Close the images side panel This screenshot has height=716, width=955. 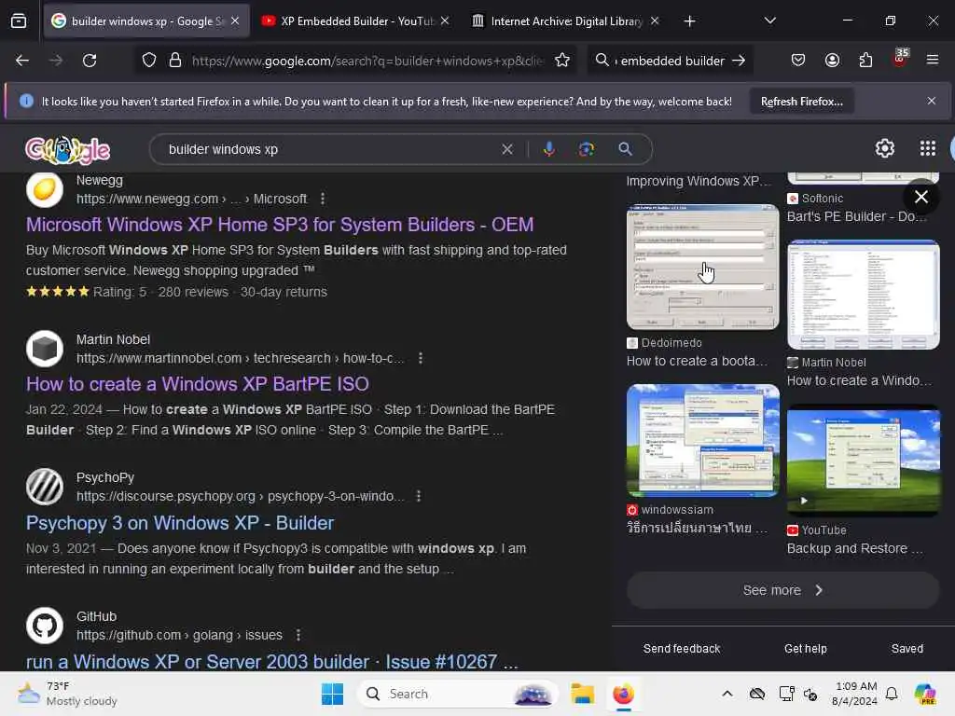click(x=920, y=197)
